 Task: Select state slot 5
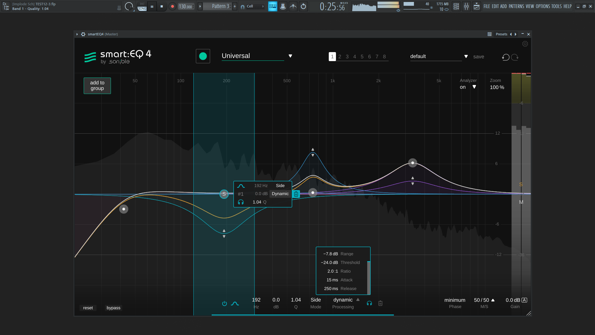pos(362,56)
